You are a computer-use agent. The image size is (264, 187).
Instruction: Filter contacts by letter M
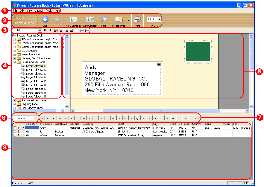pyautogui.click(x=113, y=118)
